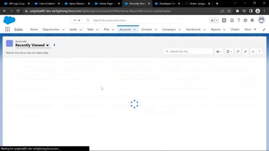Open the user profile avatar

point(261,20)
